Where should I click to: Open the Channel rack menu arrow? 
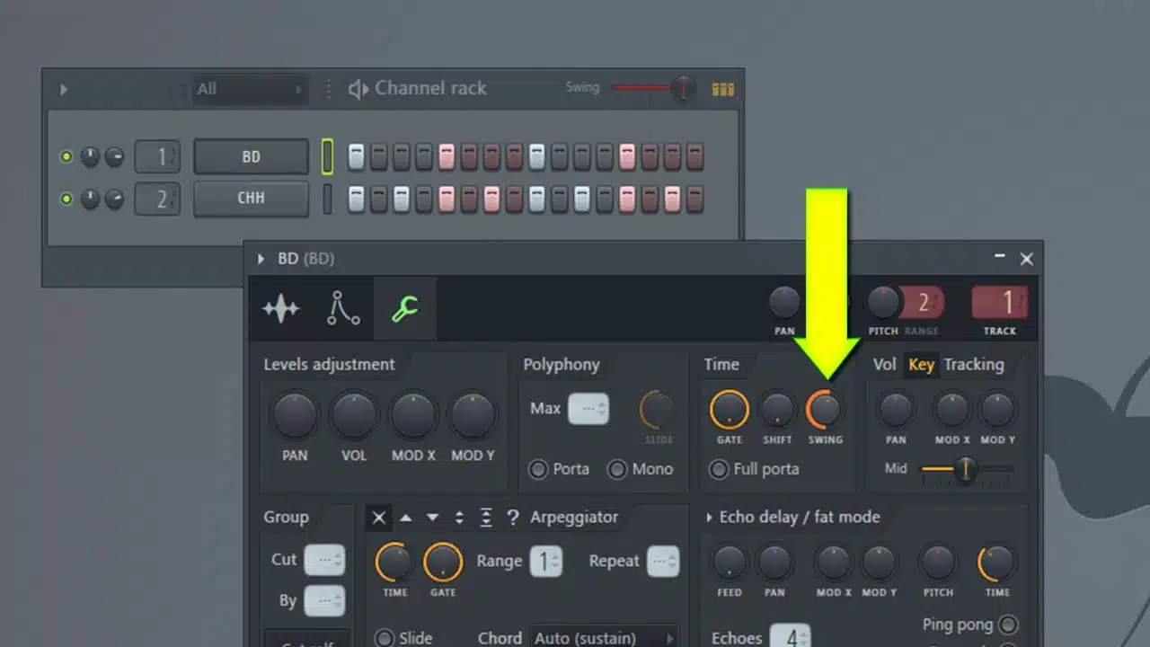[63, 89]
